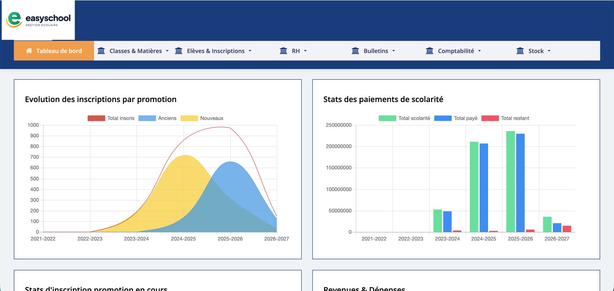Toggle the red Total inscris legend swatch
Screen dimensions: 614x291
96,118
